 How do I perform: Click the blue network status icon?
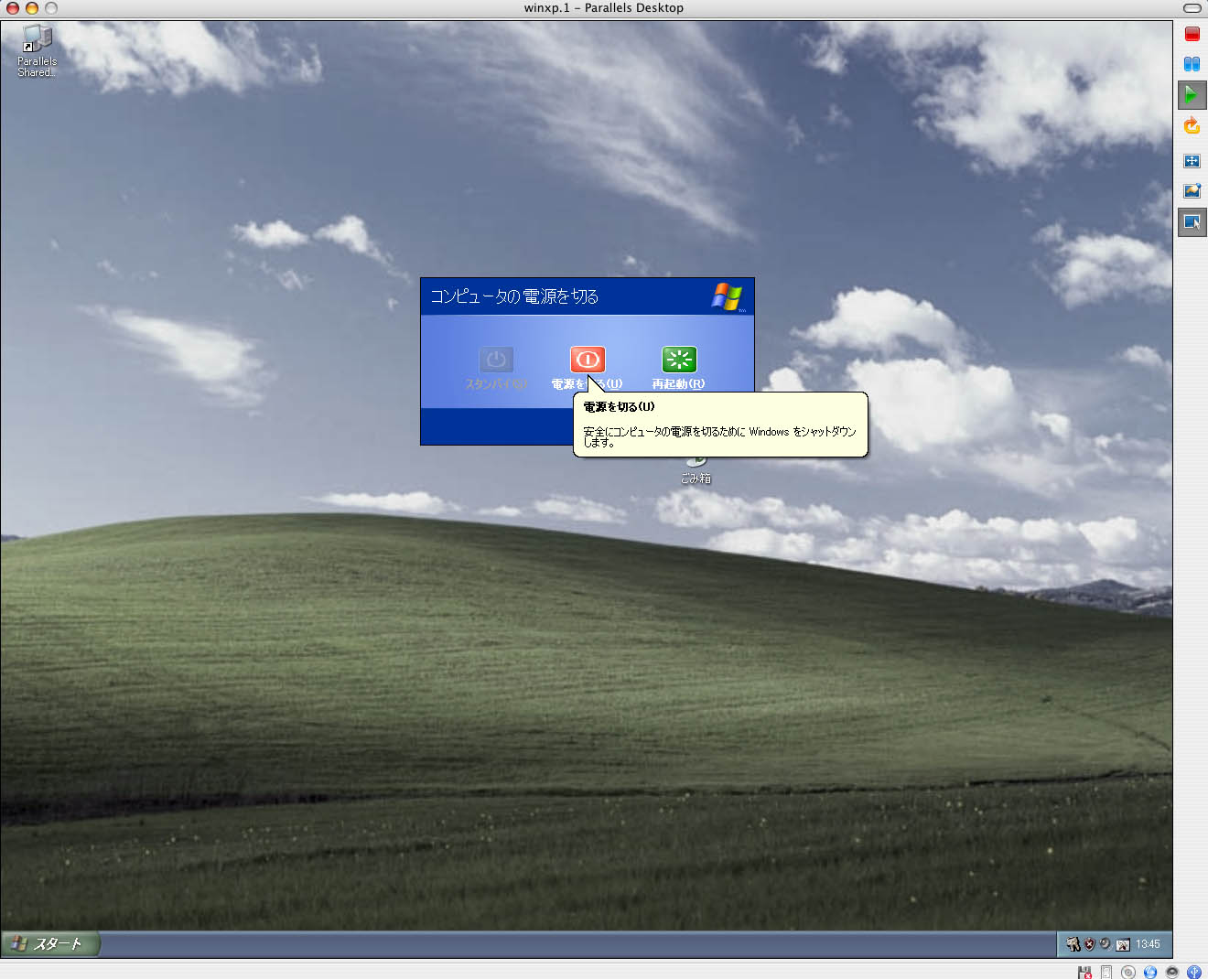[x=1150, y=972]
